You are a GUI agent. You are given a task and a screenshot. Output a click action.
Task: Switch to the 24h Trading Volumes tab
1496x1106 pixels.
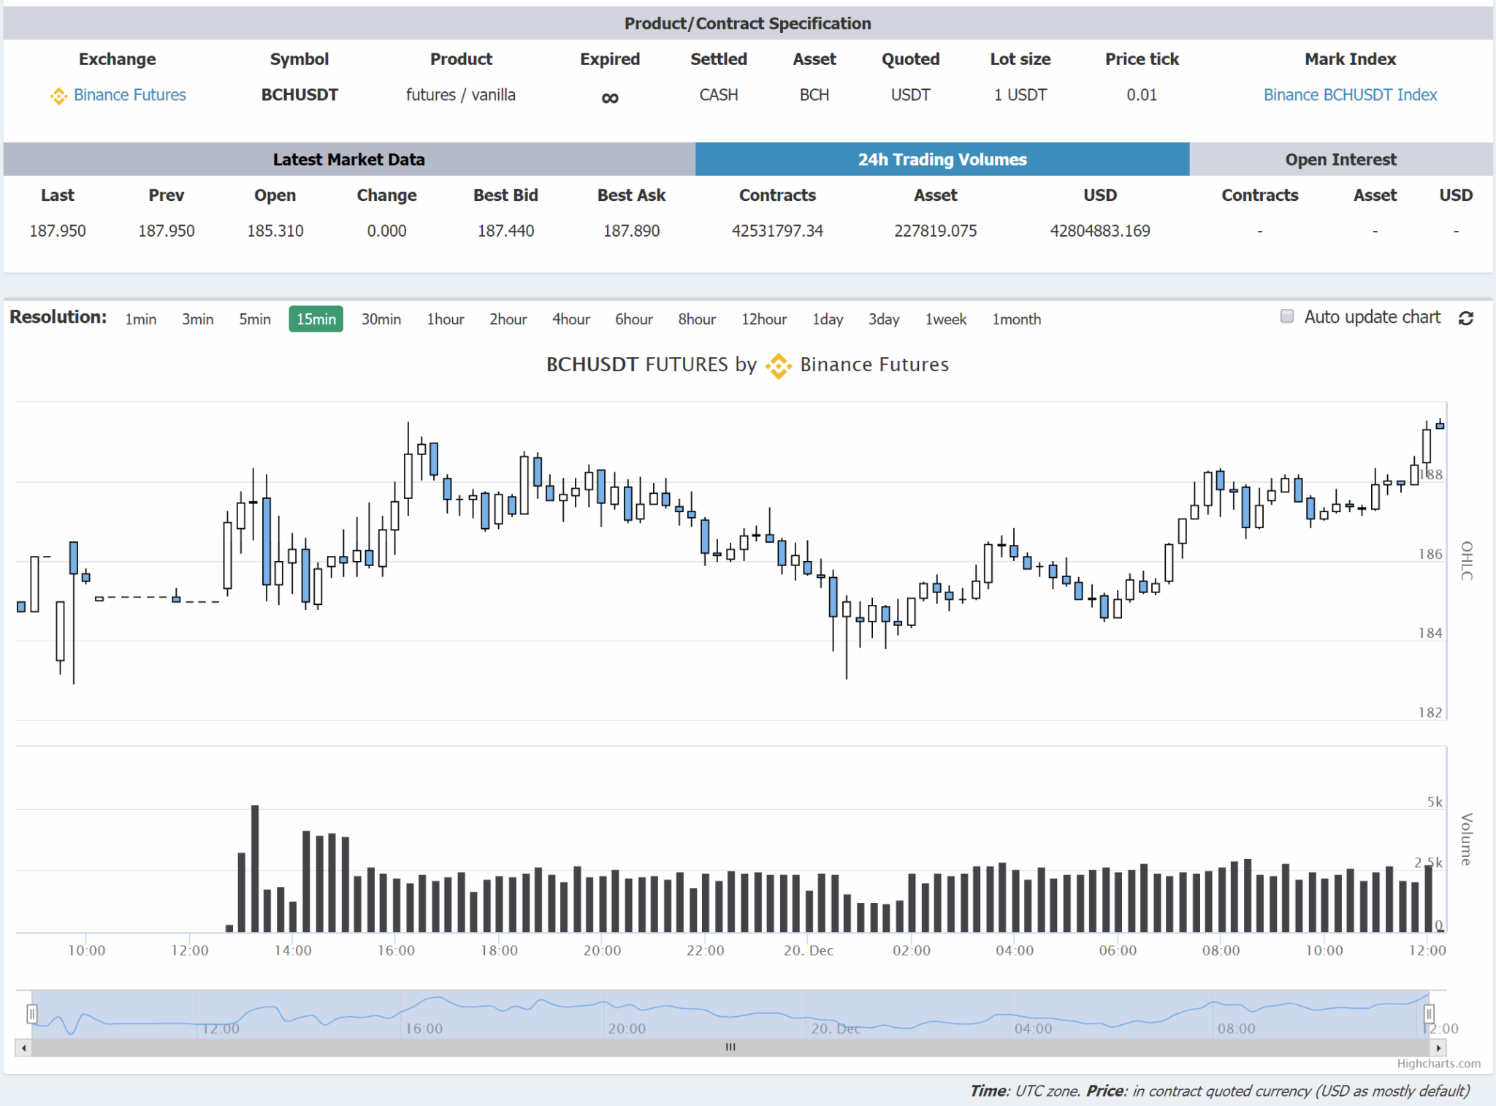pos(942,159)
